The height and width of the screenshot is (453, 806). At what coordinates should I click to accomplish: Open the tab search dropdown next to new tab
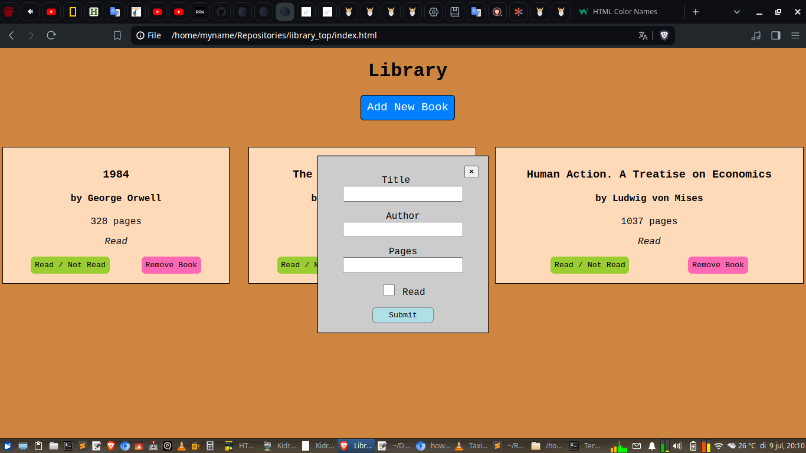(736, 12)
